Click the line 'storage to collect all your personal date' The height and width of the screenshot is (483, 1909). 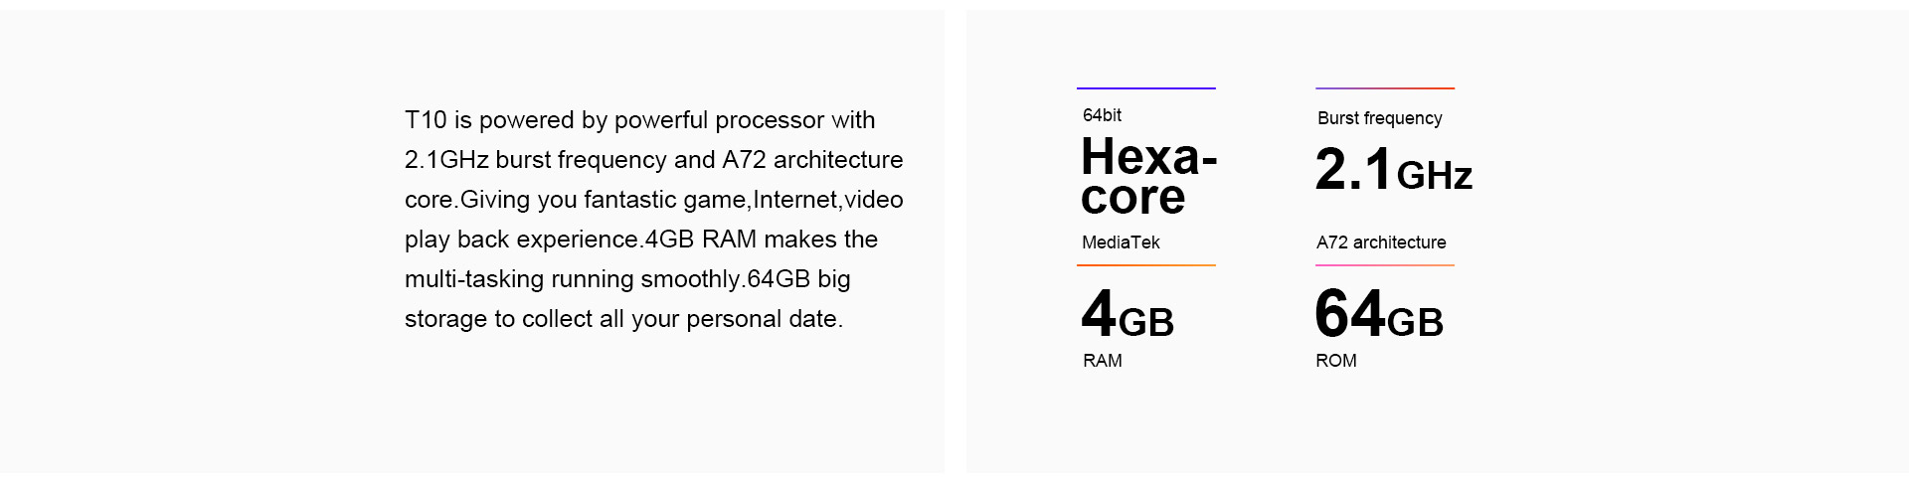[623, 320]
